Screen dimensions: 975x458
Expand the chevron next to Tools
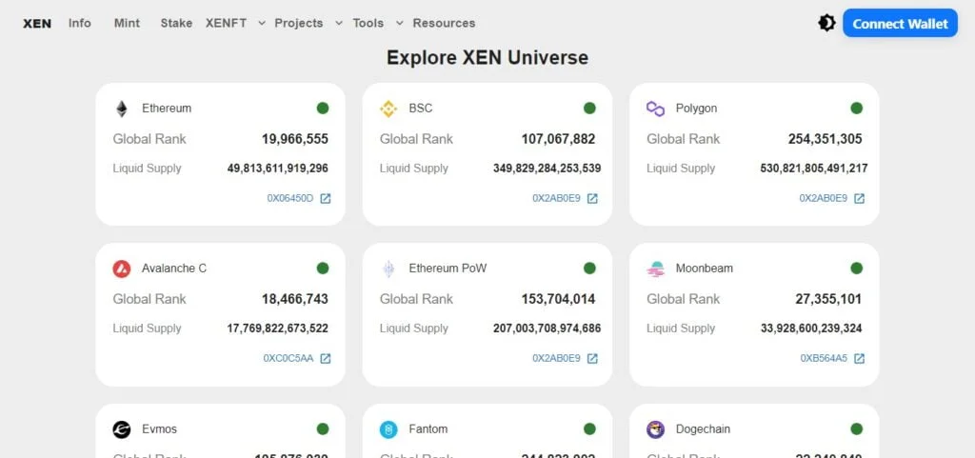click(x=400, y=23)
